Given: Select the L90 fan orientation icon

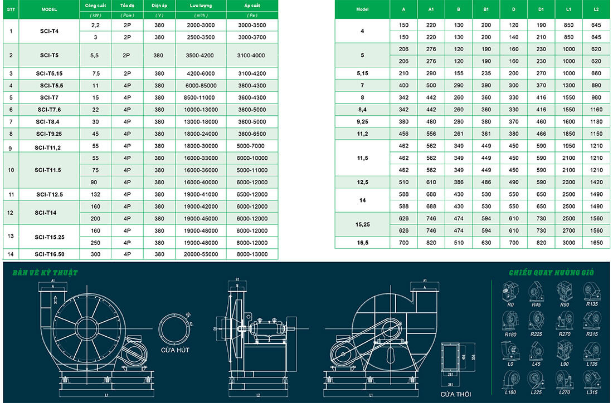Looking at the screenshot, I should (565, 350).
